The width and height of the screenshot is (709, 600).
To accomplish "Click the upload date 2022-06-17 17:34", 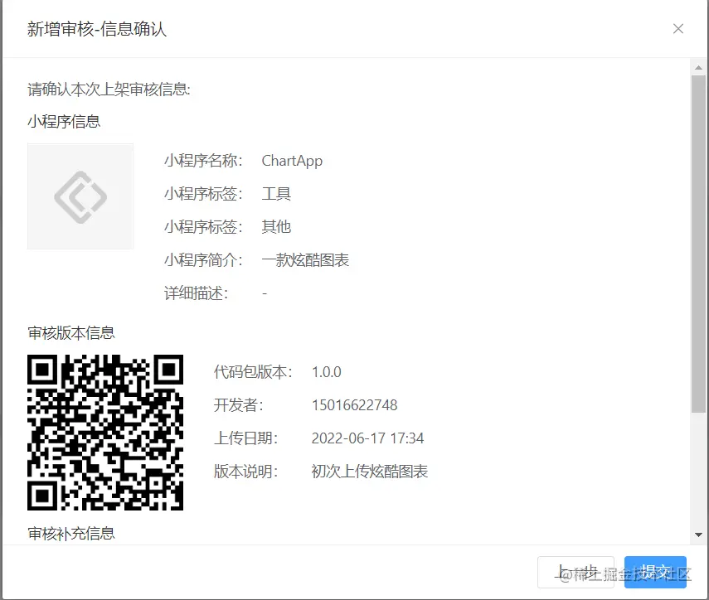I will coord(367,438).
